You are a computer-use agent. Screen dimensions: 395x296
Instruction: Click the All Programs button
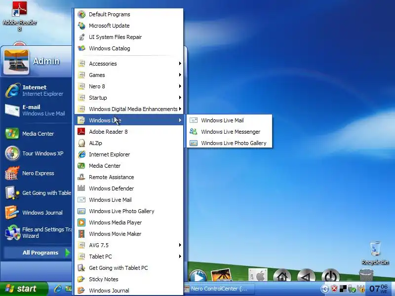click(x=38, y=253)
